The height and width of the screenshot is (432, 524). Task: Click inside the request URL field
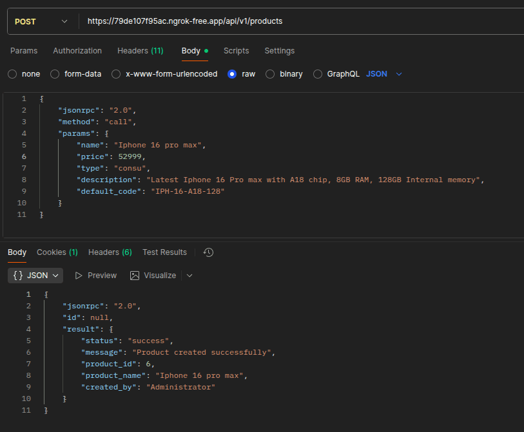[258, 21]
